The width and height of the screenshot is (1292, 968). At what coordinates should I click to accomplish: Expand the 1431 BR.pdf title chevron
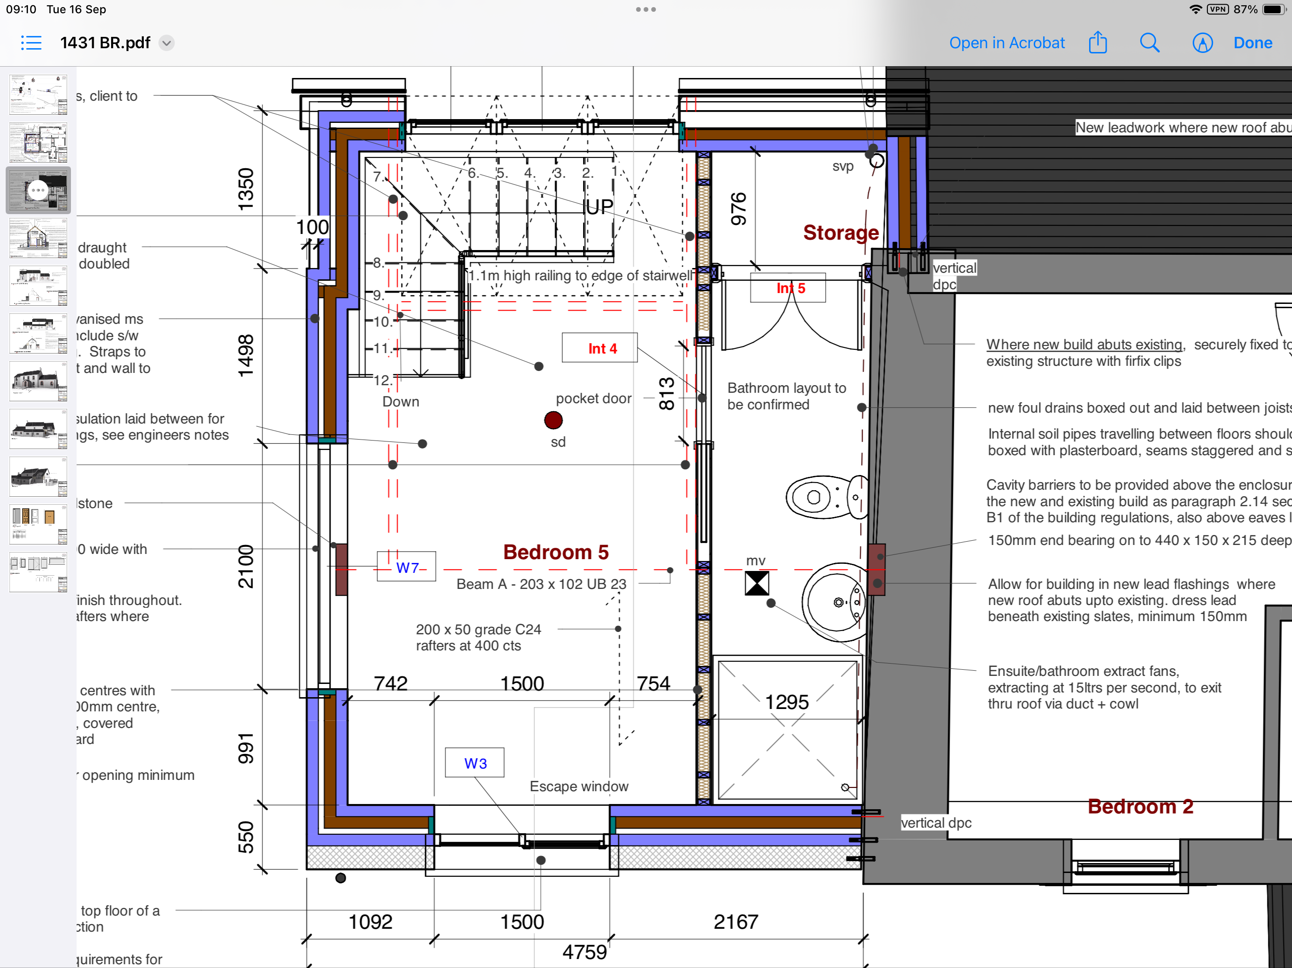coord(166,43)
